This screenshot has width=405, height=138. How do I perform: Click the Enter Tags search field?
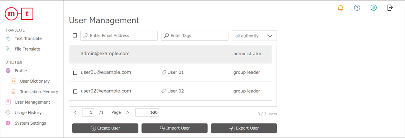click(197, 36)
